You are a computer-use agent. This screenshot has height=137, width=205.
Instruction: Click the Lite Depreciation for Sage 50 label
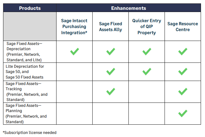coord(25,72)
